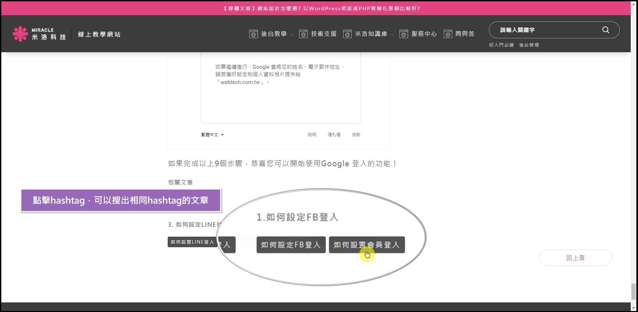This screenshot has height=312, width=638.
Task: Expand the 米洛知識庫 menu chevron
Action: (x=392, y=35)
